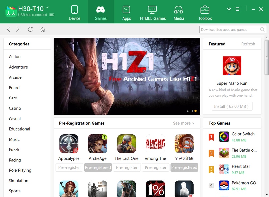The height and width of the screenshot is (197, 269).
Task: Expand See more pre-registration games
Action: click(183, 123)
